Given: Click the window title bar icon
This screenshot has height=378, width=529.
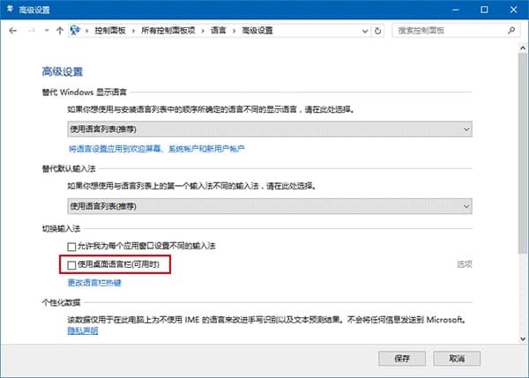Looking at the screenshot, I should (10, 9).
